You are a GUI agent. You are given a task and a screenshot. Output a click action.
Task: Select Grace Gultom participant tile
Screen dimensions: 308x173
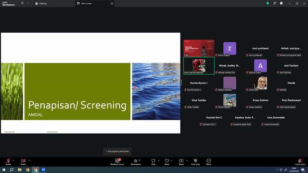tap(260, 100)
